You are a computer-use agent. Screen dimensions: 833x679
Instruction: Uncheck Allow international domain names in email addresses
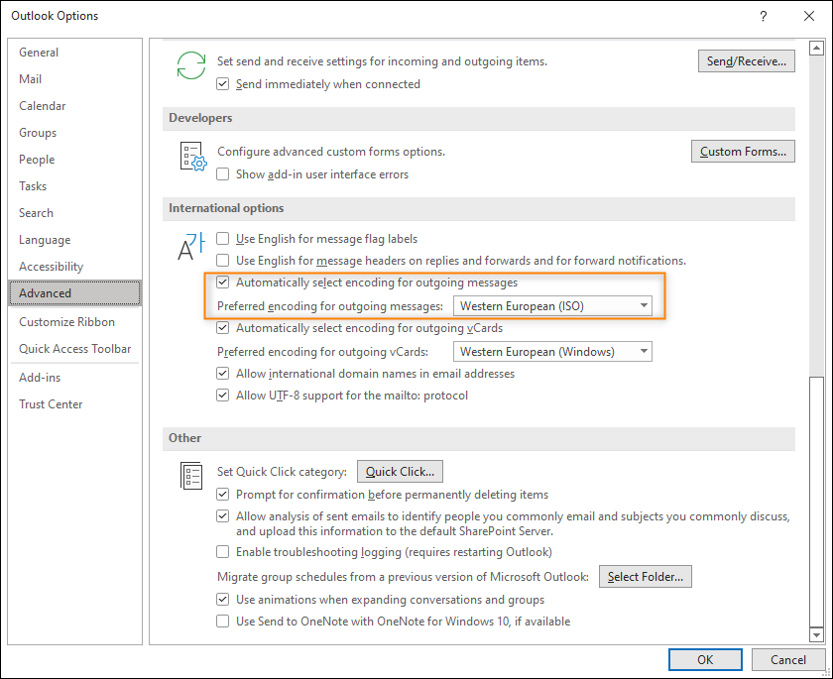pyautogui.click(x=222, y=374)
